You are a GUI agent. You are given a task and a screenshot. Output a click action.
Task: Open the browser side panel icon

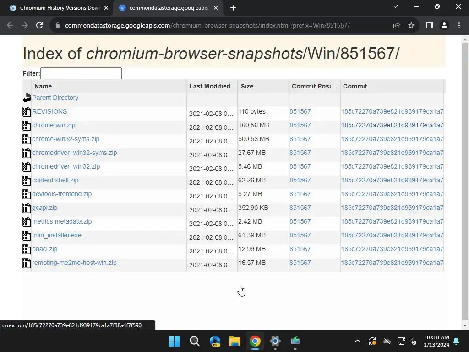(430, 26)
